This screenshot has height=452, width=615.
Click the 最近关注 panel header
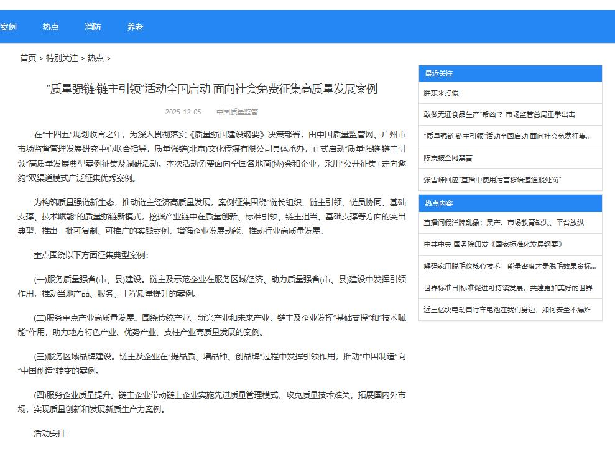pyautogui.click(x=439, y=73)
